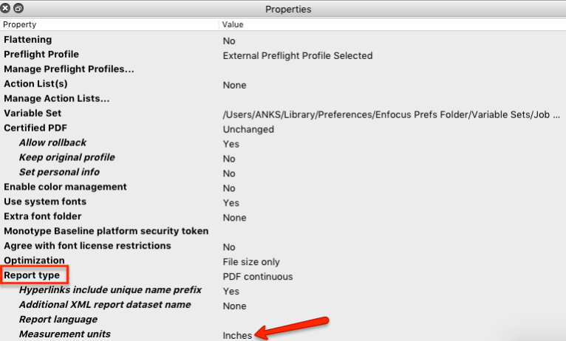Open the Optimization value File size only
Viewport: 566px width, 341px height.
tap(251, 262)
